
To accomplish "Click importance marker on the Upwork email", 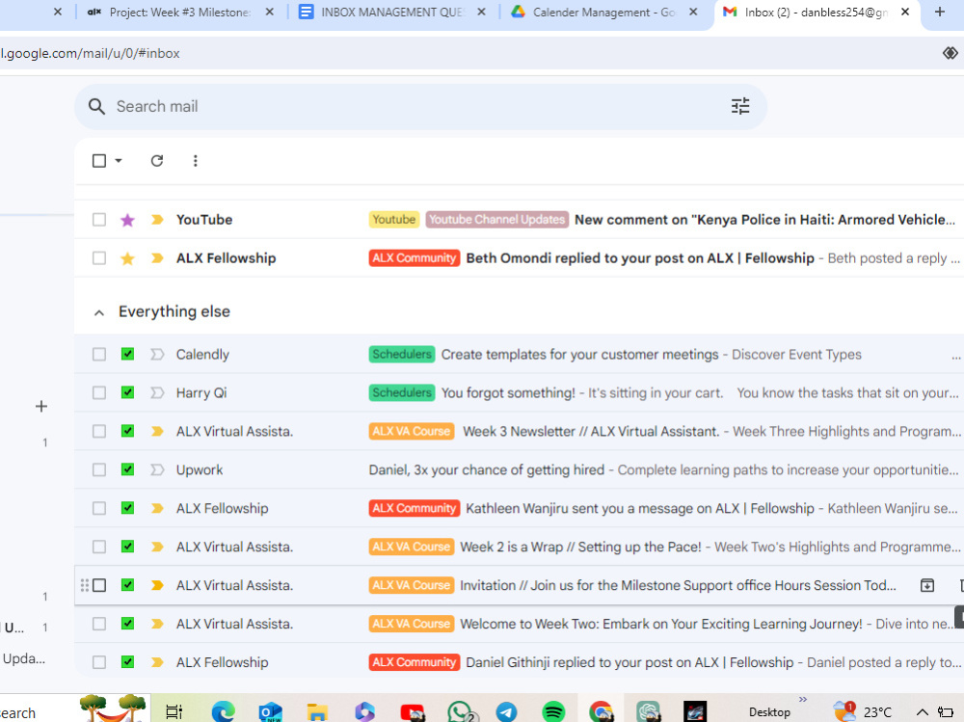I will 157,469.
